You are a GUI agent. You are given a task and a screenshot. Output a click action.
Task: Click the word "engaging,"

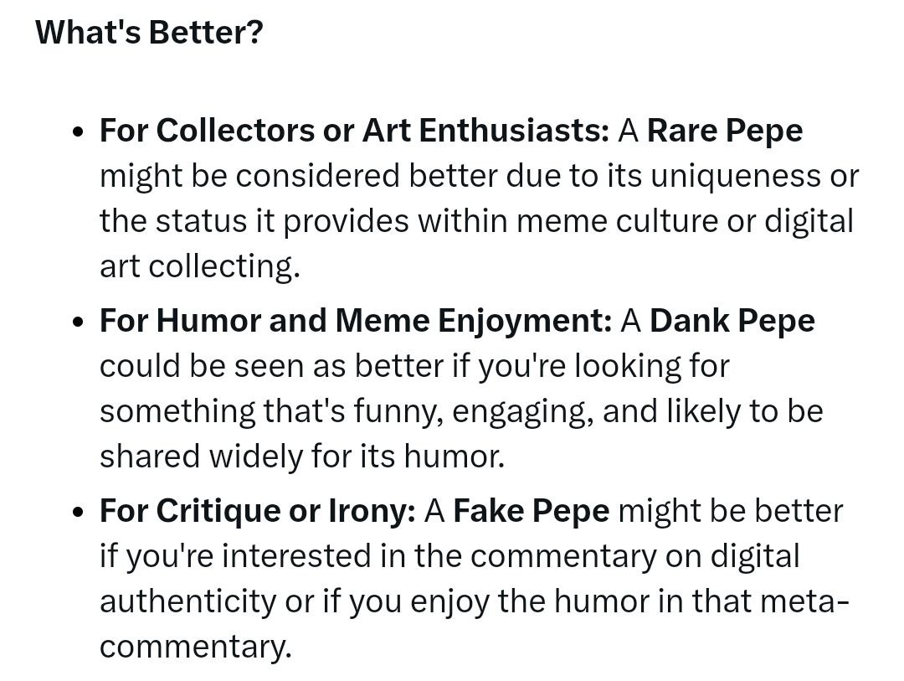523,411
